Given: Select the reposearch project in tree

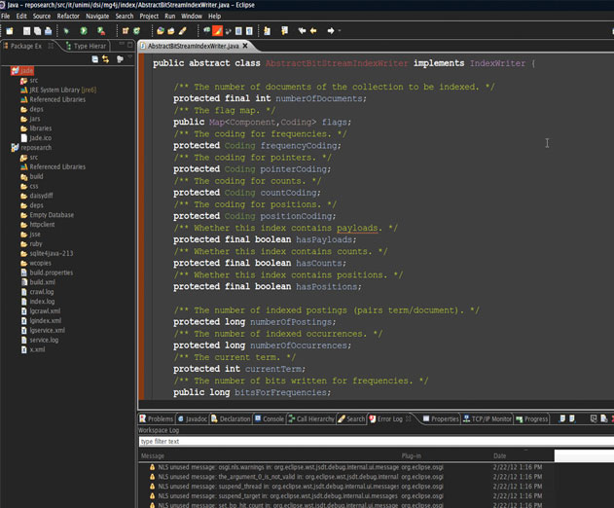Looking at the screenshot, I should pyautogui.click(x=32, y=148).
